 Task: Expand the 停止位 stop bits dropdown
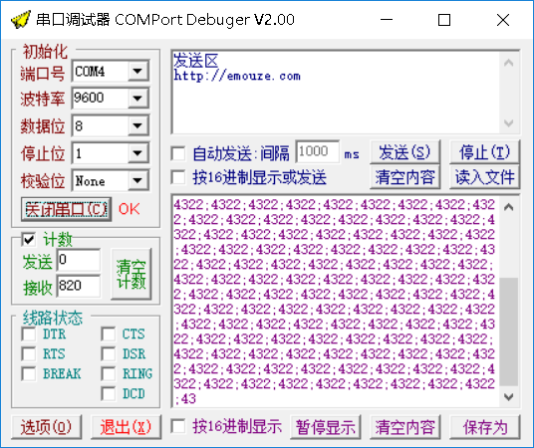(137, 153)
